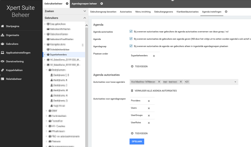Click the Koppelvlakken link icon
This screenshot has height=147, width=251.
click(3, 70)
